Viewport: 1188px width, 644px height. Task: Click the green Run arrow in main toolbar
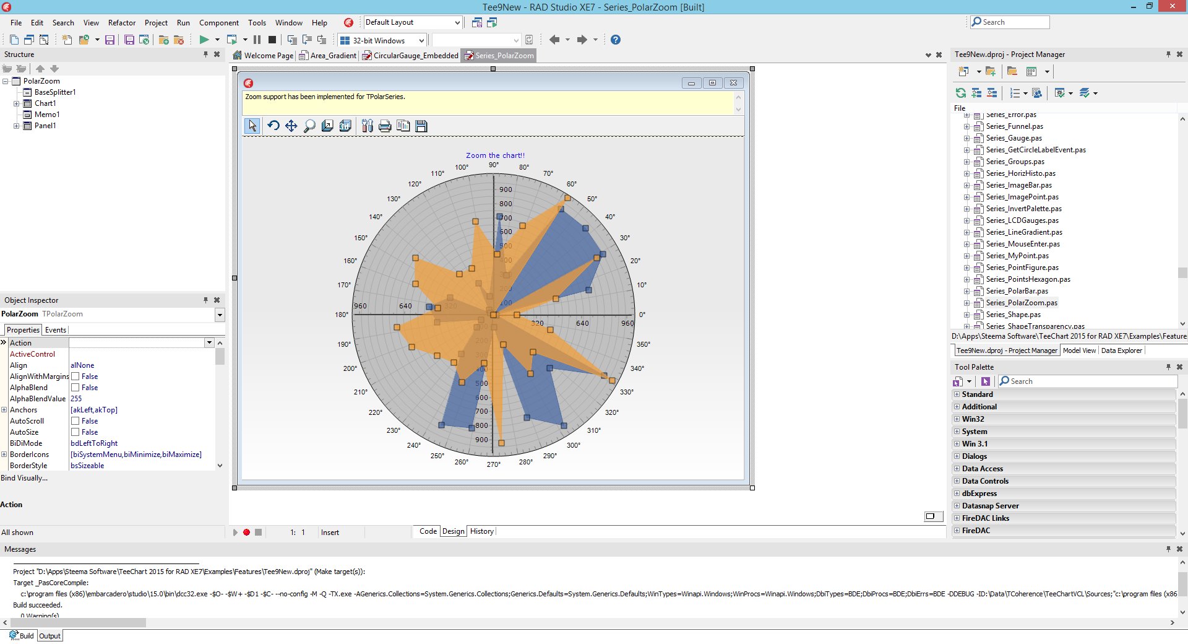204,40
